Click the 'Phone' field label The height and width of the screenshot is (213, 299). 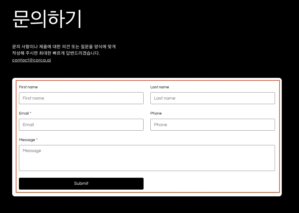(156, 113)
